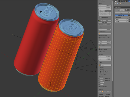Open the properties editor type selector
Viewport: 130px width, 97px height.
(116, 1)
